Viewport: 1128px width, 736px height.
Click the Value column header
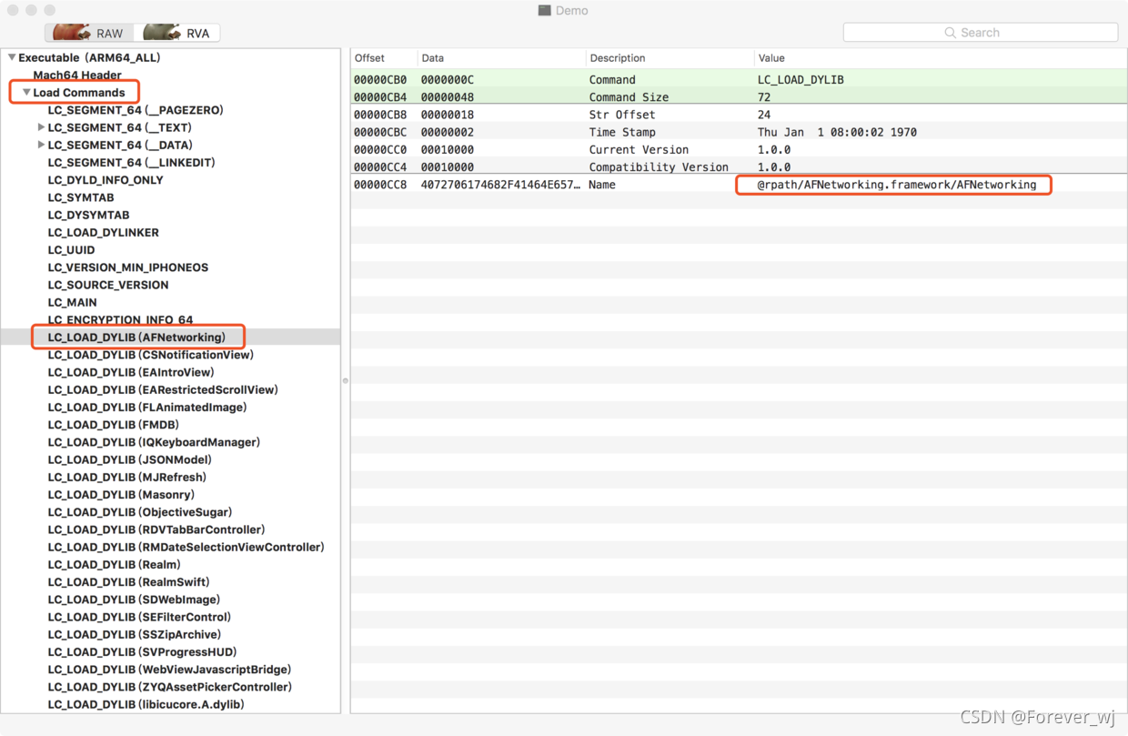[x=941, y=58]
